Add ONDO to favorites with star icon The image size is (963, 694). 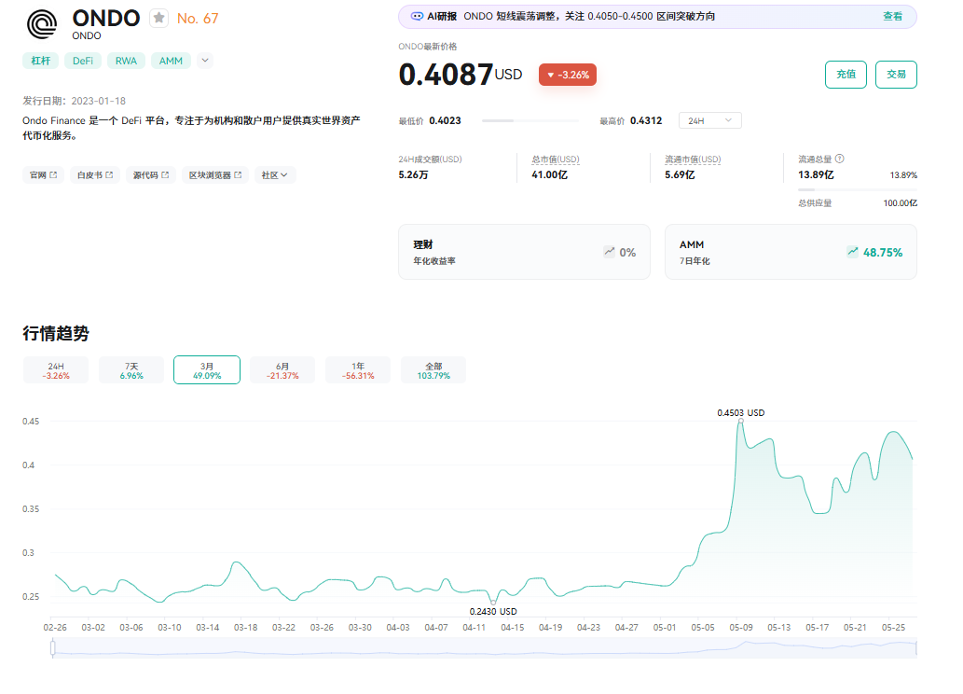(159, 19)
